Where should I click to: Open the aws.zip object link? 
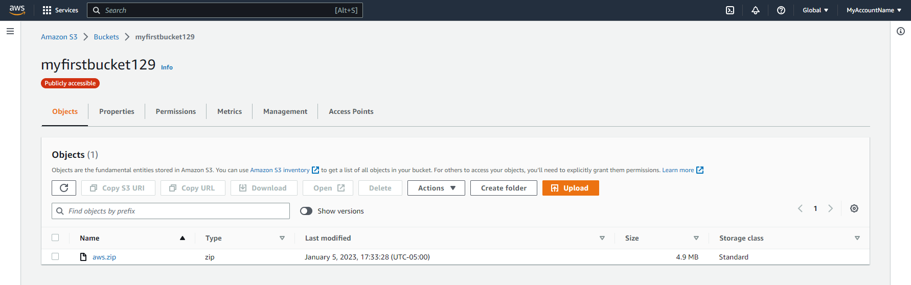(104, 257)
